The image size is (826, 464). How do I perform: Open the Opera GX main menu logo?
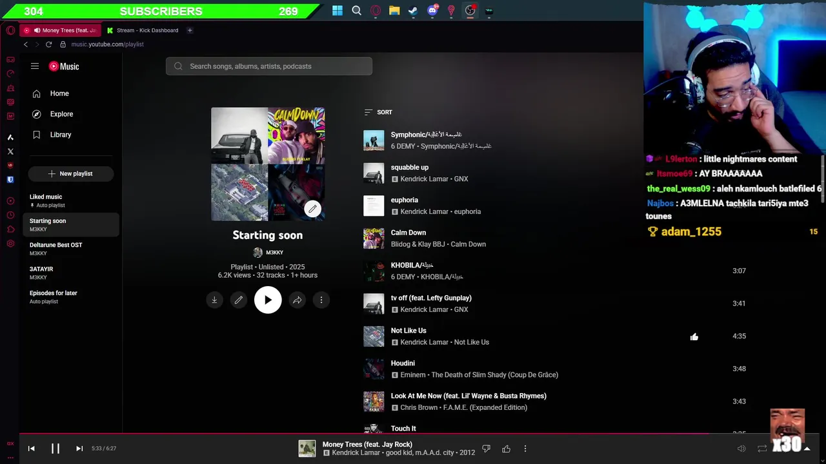coord(10,30)
